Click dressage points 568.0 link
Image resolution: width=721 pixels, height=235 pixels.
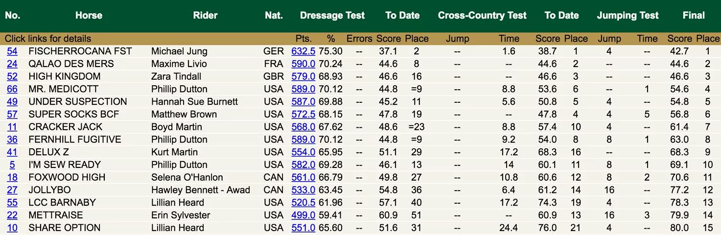303,127
